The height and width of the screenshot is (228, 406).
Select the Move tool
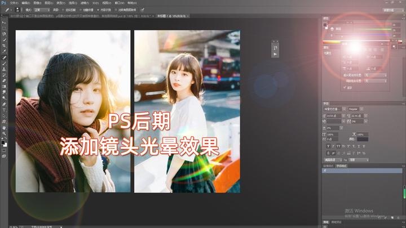pyautogui.click(x=4, y=23)
